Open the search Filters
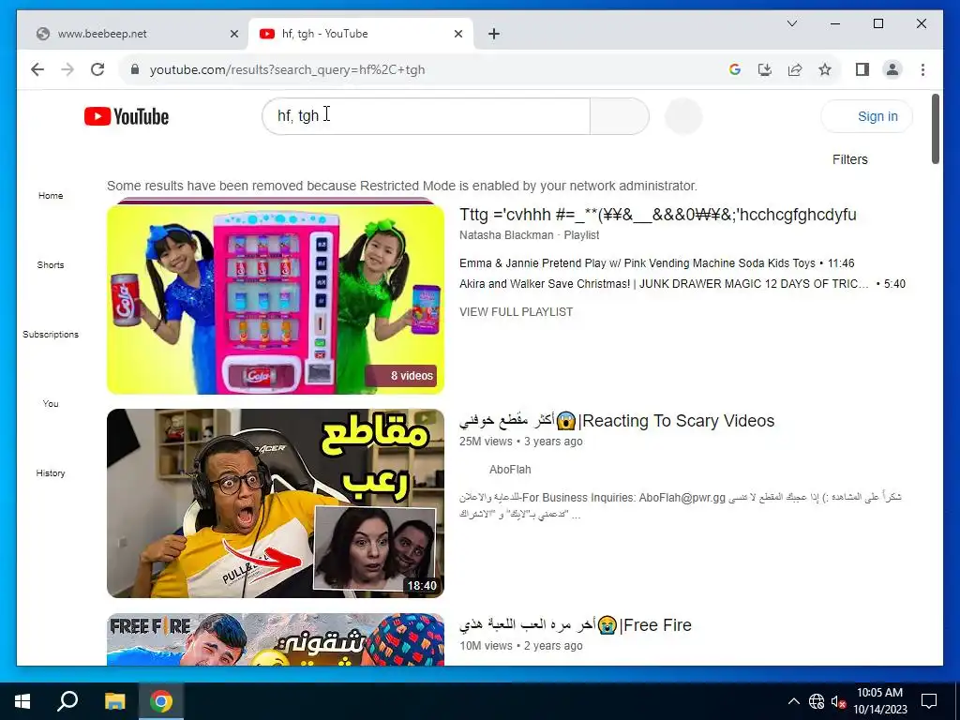The image size is (960, 720). 849,159
